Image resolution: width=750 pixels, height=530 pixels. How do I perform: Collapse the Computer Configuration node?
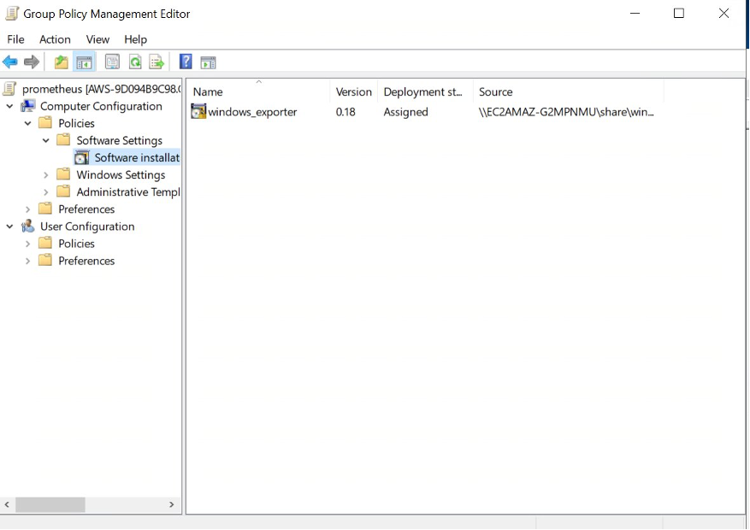(9, 106)
